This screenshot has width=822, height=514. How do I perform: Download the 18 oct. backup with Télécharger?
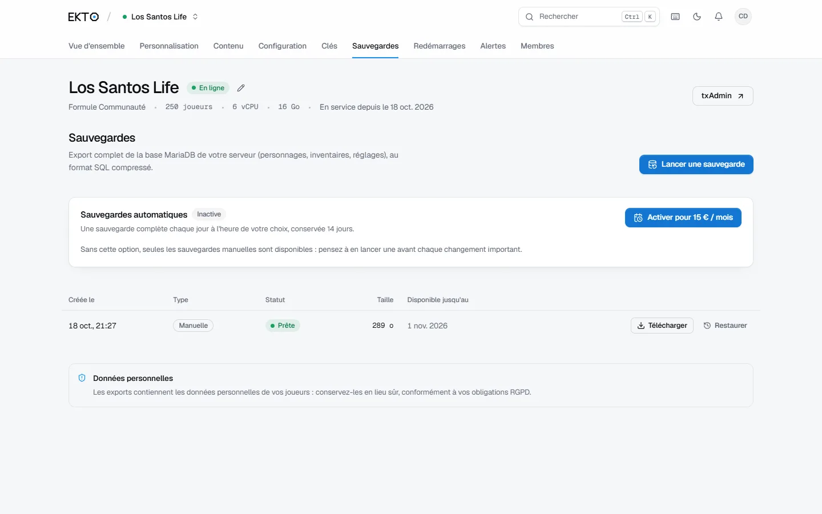tap(662, 326)
